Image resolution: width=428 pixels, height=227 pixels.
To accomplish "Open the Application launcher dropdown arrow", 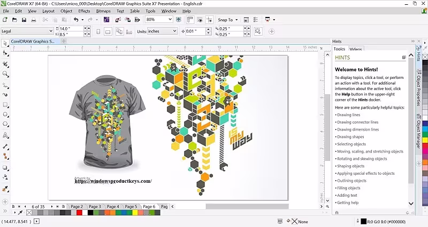I will click(274, 20).
